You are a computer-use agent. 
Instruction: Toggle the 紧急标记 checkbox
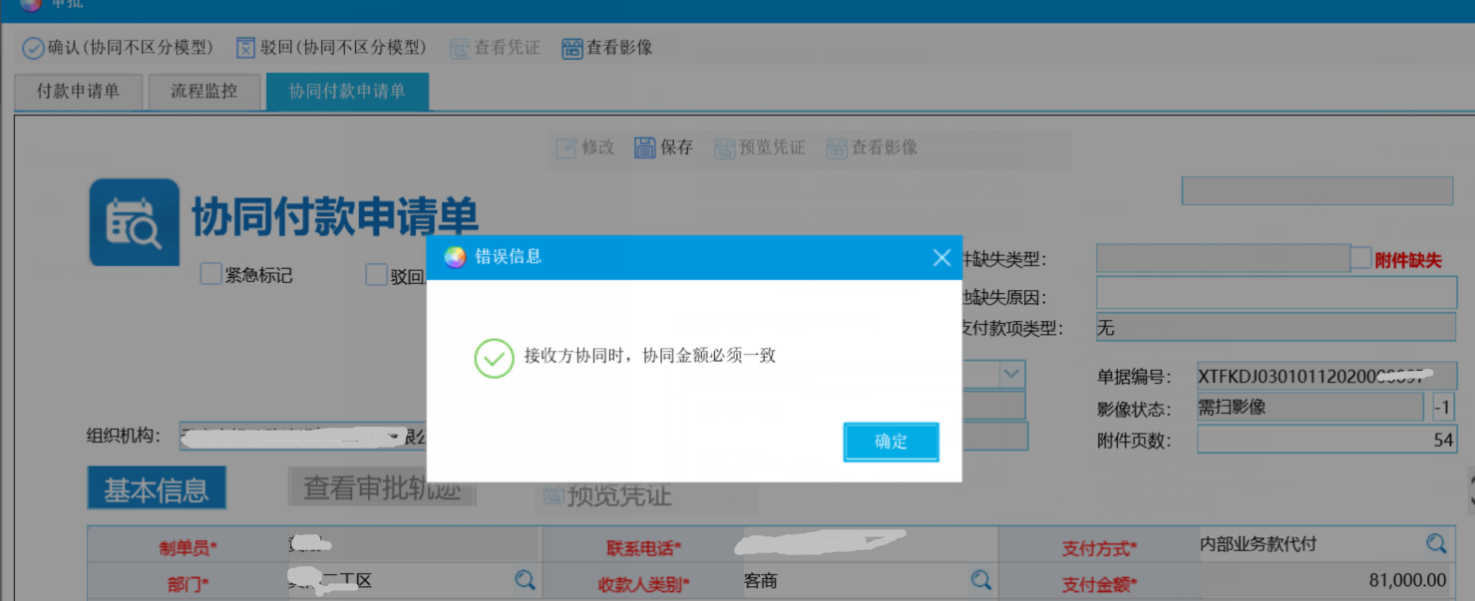click(x=210, y=274)
